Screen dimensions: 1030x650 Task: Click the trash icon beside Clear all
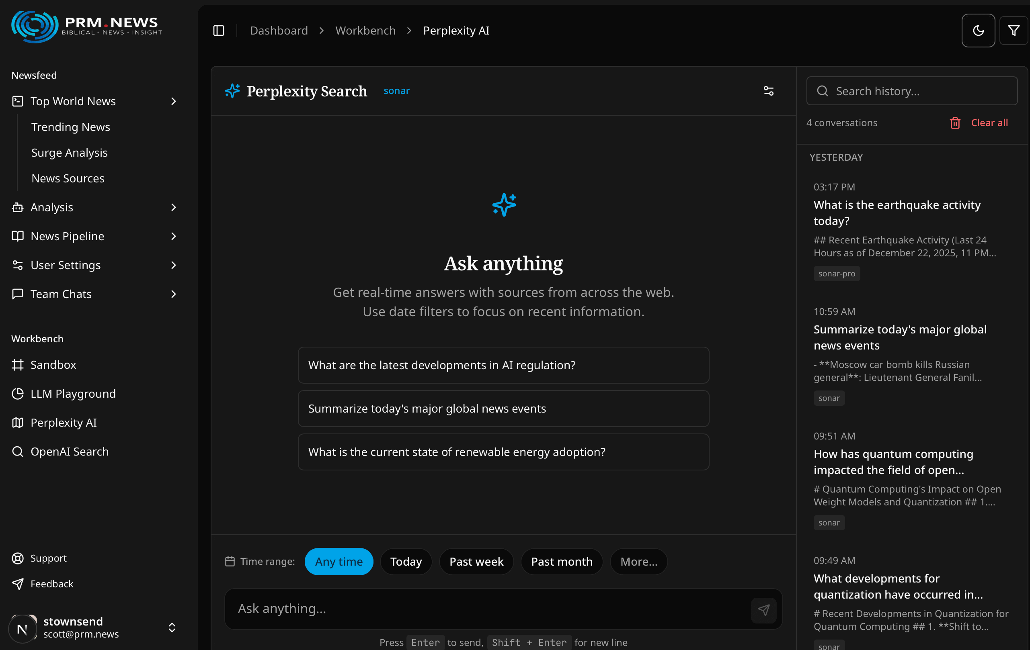[955, 123]
